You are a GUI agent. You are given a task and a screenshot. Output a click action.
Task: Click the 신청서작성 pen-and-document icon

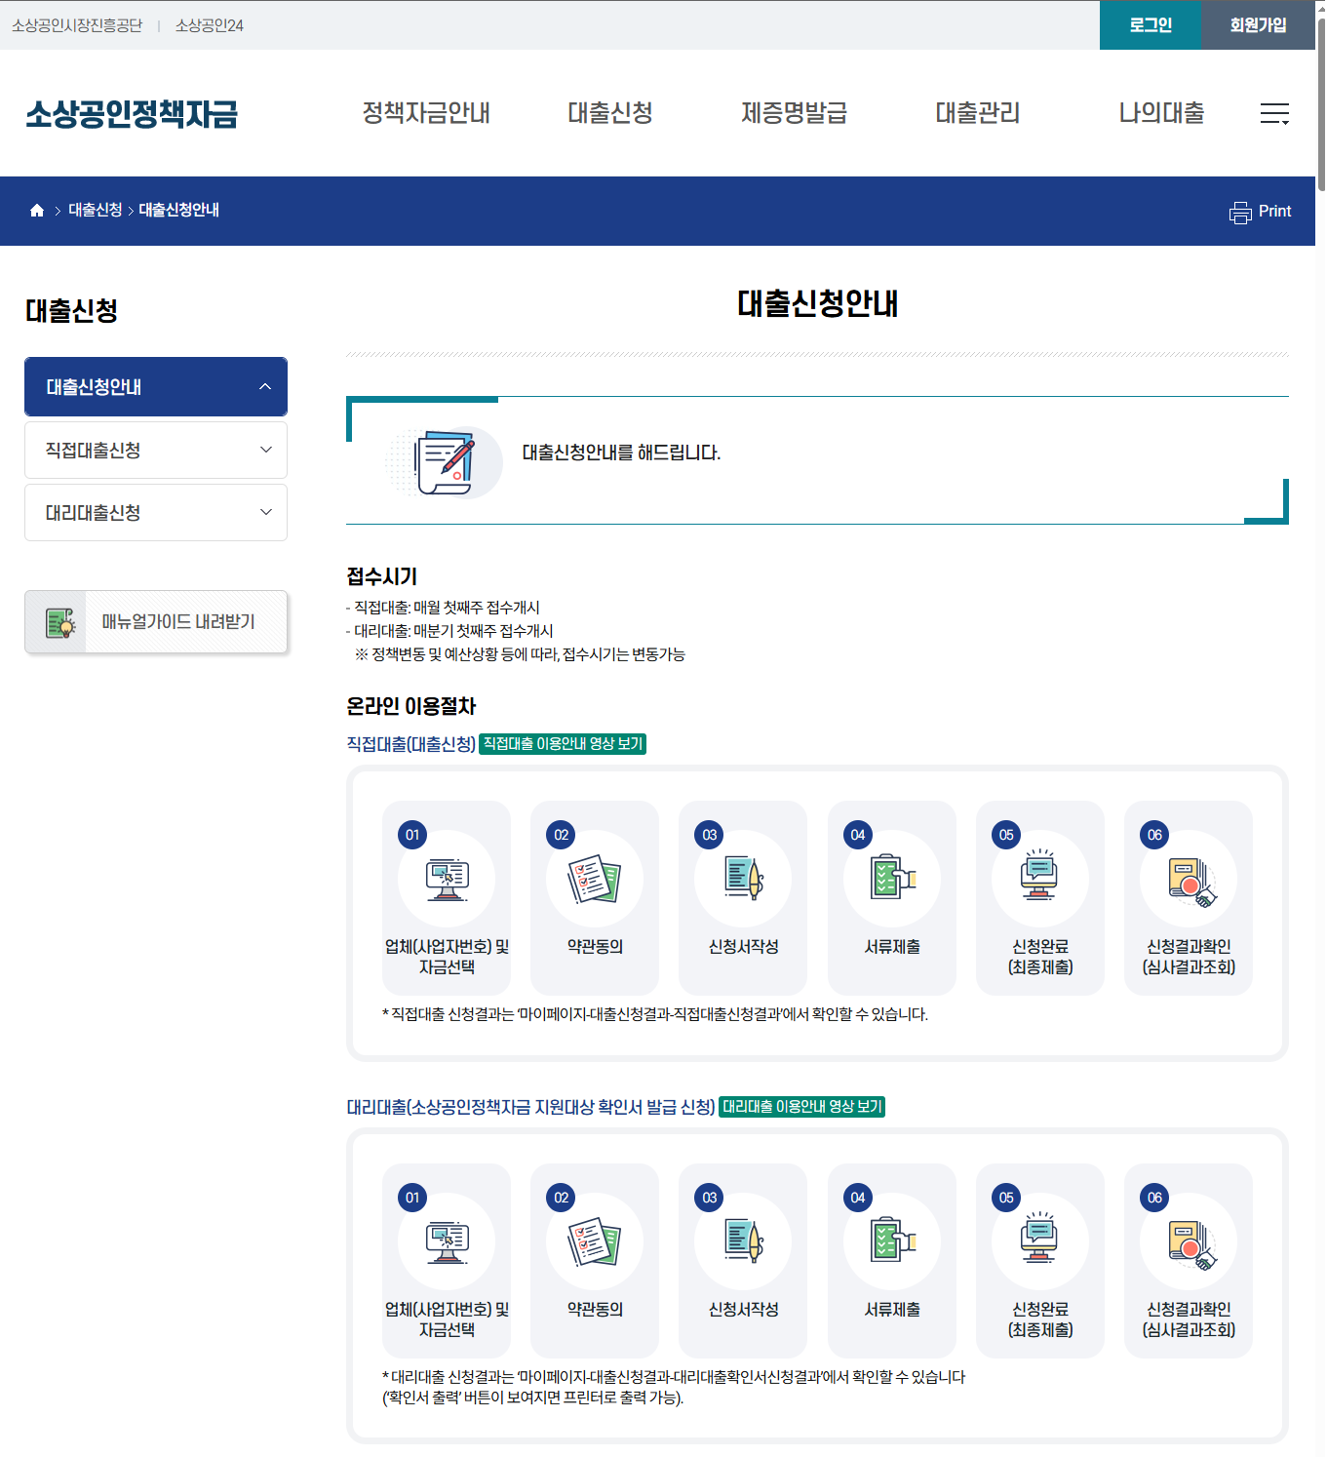tap(743, 876)
